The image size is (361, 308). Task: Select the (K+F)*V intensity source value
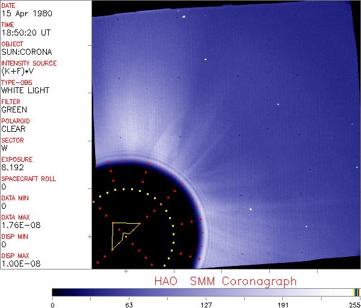click(17, 72)
